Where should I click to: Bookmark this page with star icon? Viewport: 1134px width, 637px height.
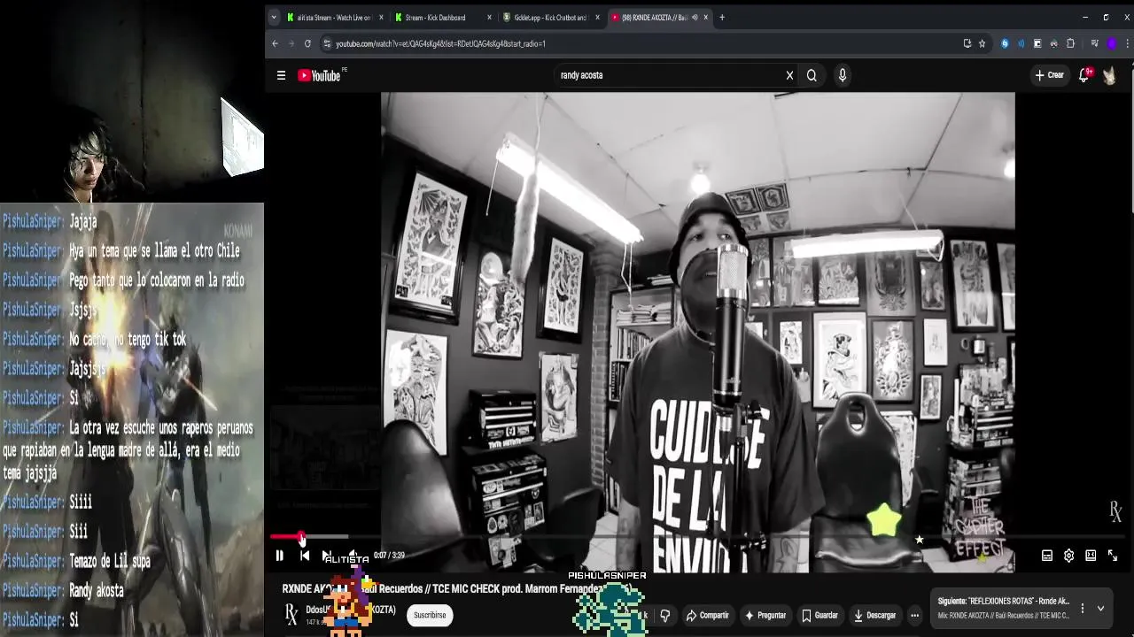tap(982, 43)
